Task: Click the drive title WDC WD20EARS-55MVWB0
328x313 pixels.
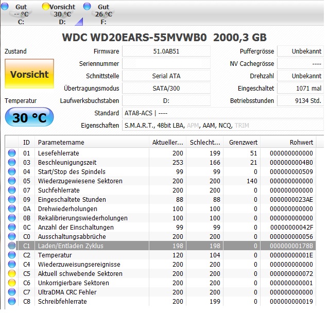Action: [x=134, y=38]
